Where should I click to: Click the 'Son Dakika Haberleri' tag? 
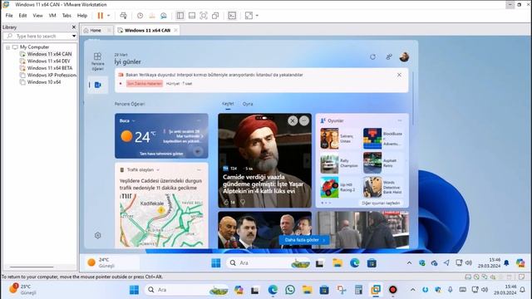145,83
